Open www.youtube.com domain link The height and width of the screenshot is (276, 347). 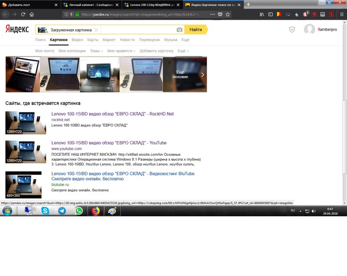[66, 148]
